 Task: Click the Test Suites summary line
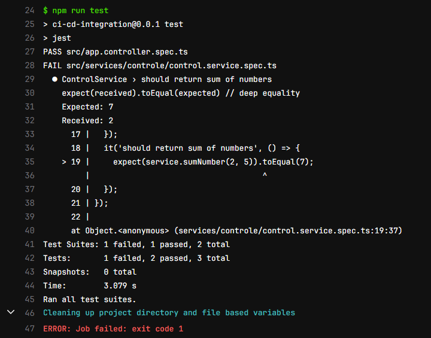136,244
